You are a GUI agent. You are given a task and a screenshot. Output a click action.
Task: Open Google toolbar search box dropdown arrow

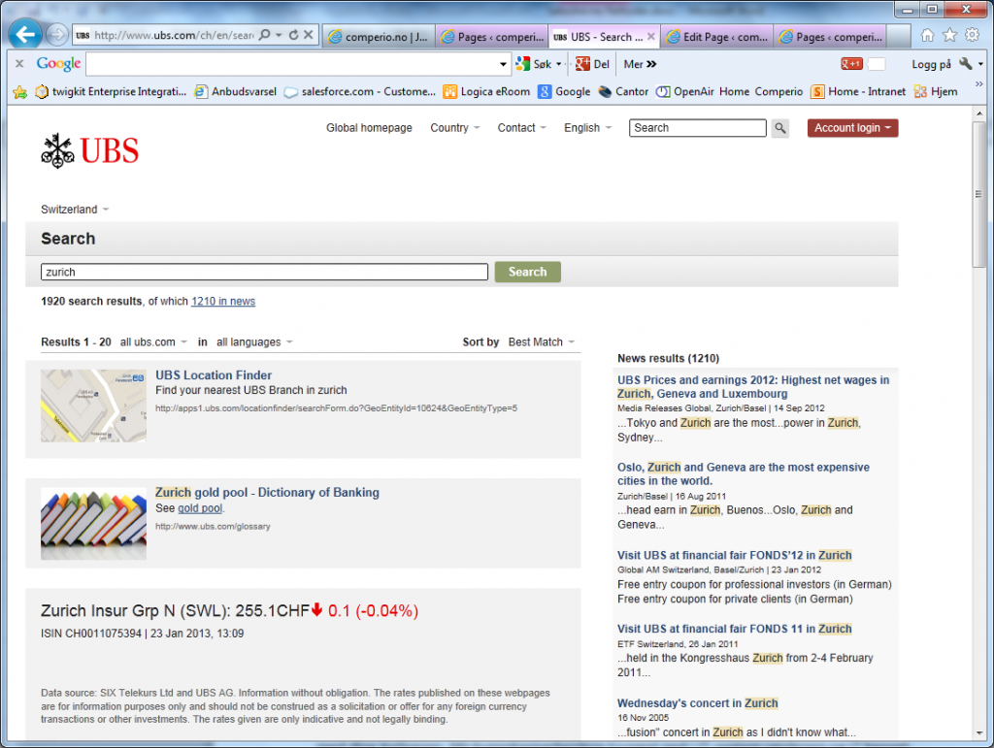click(504, 64)
